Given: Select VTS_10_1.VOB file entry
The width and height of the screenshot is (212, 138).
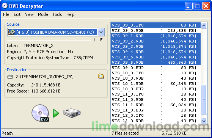Looking at the screenshot, I should click(156, 84).
